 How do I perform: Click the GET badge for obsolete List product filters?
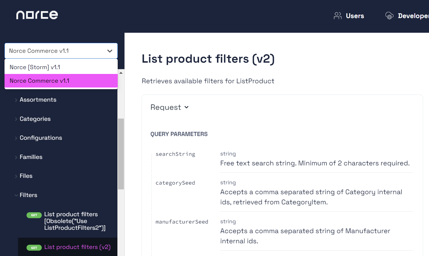[34, 215]
